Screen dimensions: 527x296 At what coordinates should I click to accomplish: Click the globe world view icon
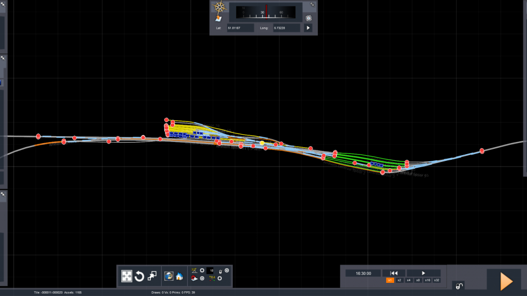click(x=169, y=276)
